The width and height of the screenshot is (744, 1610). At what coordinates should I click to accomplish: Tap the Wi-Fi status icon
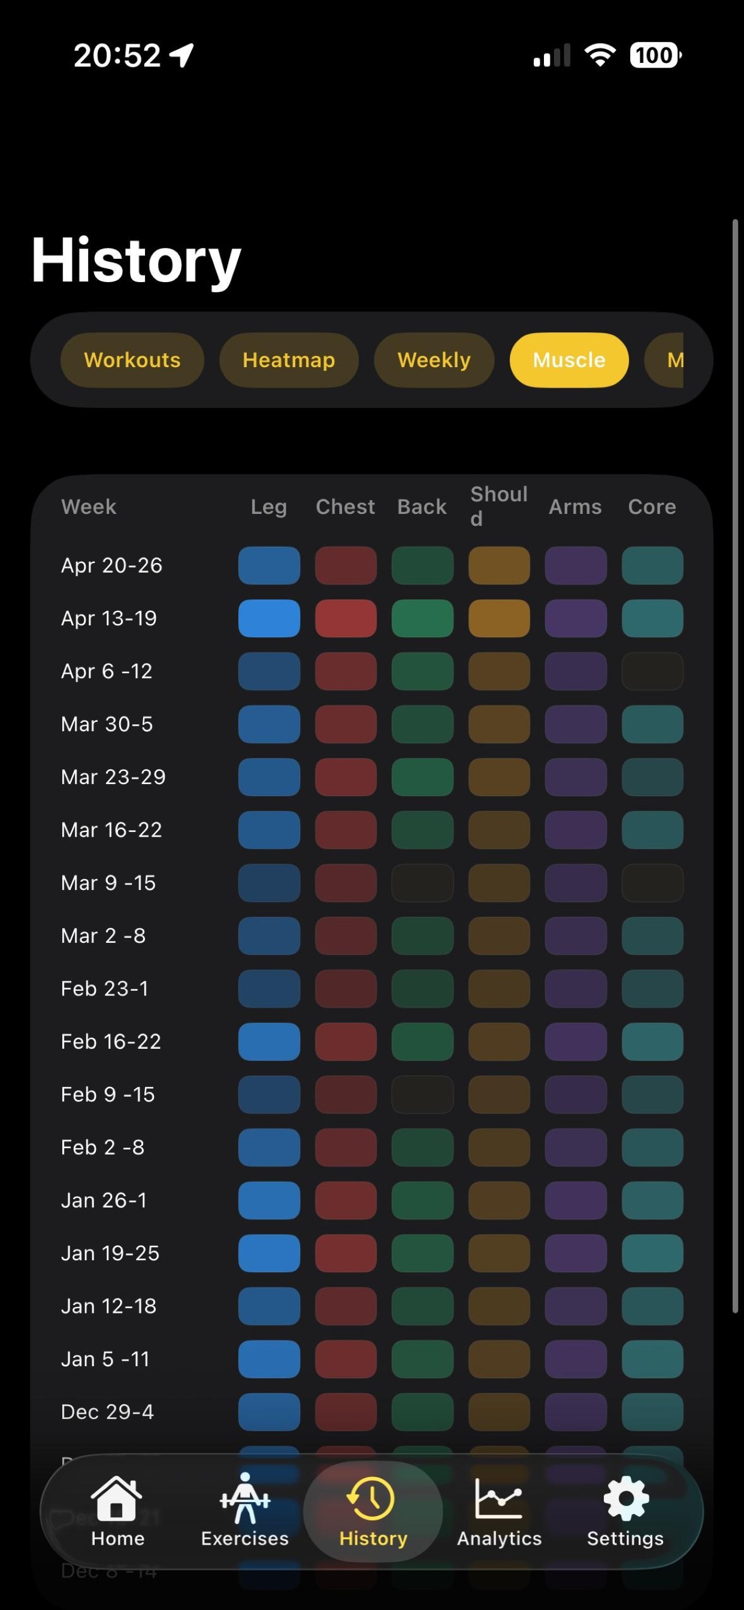tap(600, 56)
